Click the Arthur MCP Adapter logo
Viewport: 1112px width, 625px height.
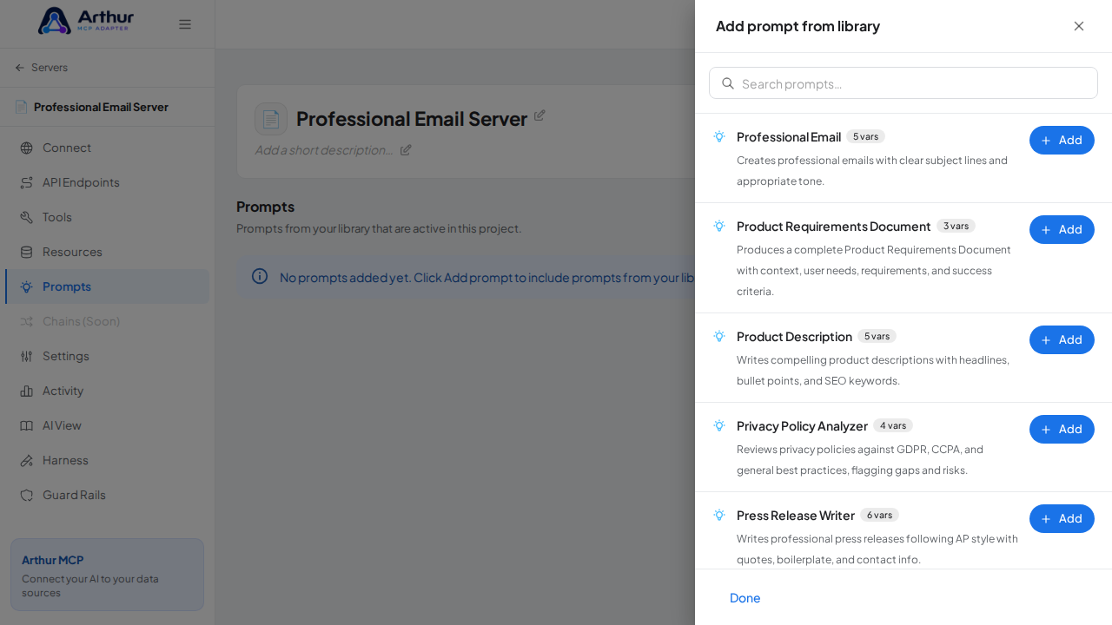point(86,21)
